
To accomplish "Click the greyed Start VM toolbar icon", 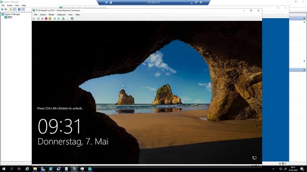I will coord(38,19).
